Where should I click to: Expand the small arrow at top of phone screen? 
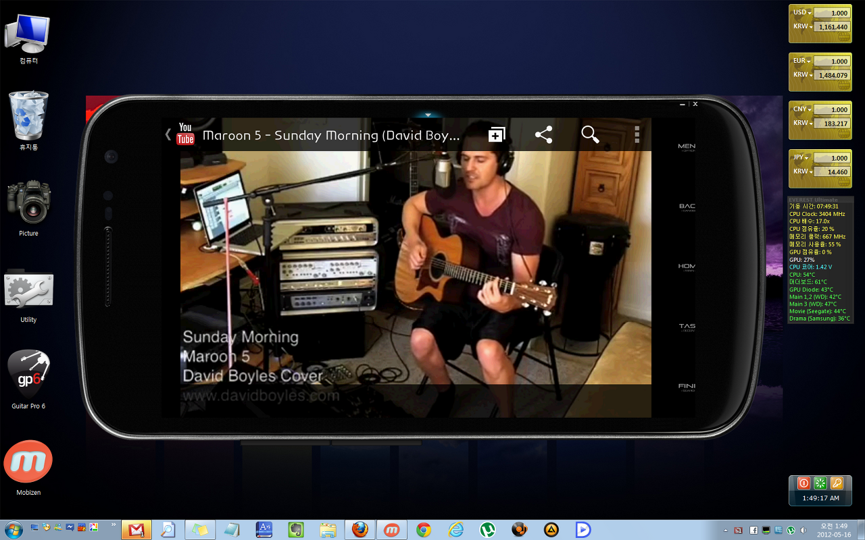(x=428, y=115)
